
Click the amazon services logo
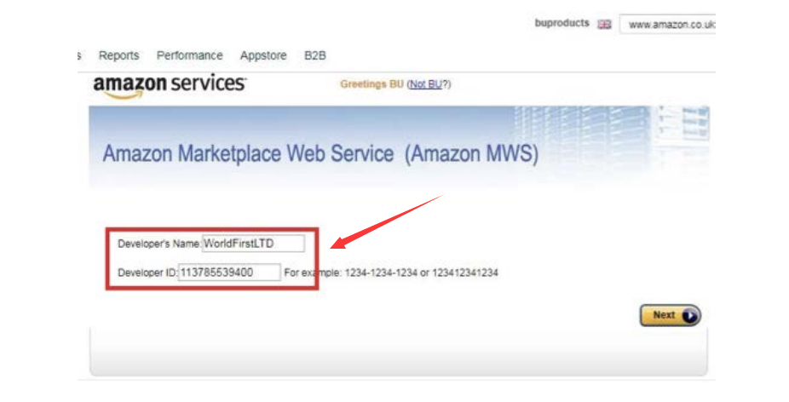pos(170,86)
